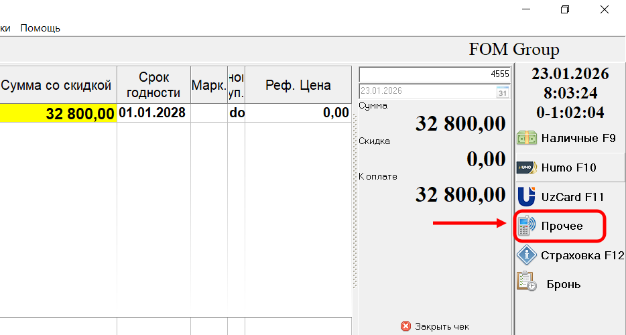Image resolution: width=626 pixels, height=335 pixels.
Task: Click Закрыть чек text
Action: [x=442, y=326]
